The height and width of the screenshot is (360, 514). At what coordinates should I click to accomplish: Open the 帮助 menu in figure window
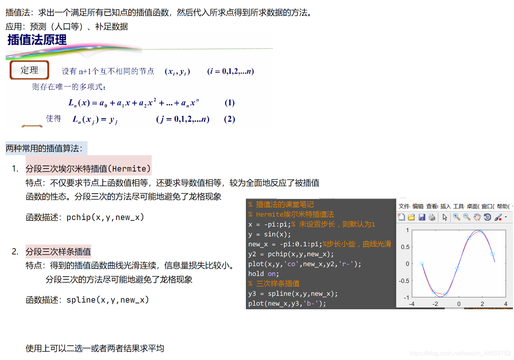[503, 206]
